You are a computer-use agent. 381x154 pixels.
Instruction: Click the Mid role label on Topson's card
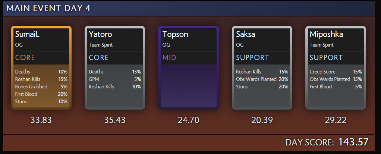169,58
